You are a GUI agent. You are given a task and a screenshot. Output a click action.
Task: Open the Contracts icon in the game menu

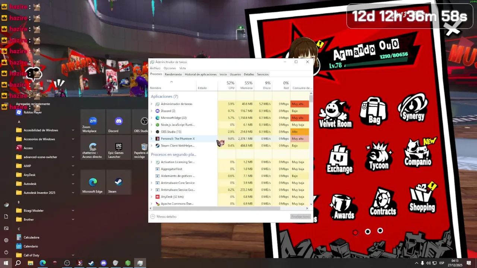click(x=383, y=202)
